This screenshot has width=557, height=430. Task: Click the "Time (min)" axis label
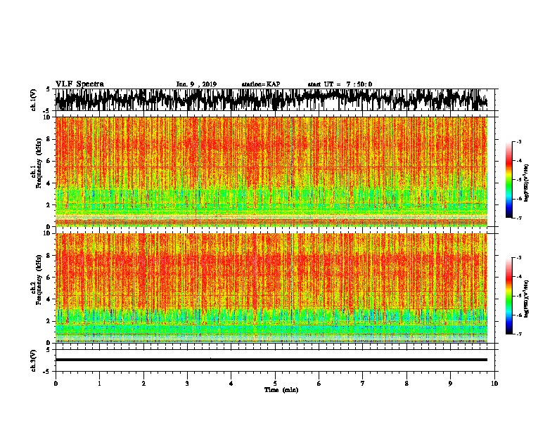(281, 390)
